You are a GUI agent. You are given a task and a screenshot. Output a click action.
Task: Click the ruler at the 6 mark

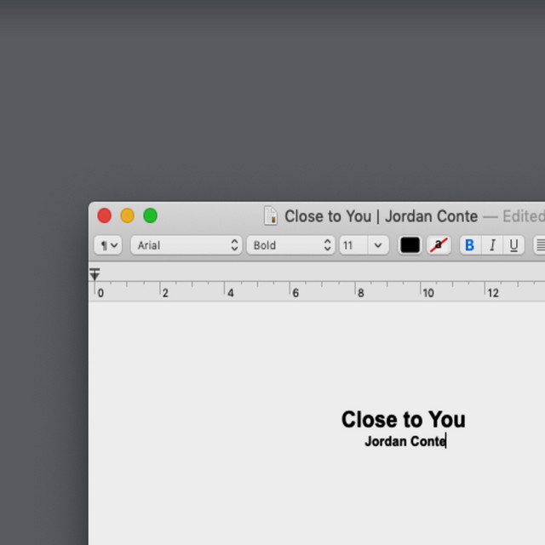click(295, 293)
